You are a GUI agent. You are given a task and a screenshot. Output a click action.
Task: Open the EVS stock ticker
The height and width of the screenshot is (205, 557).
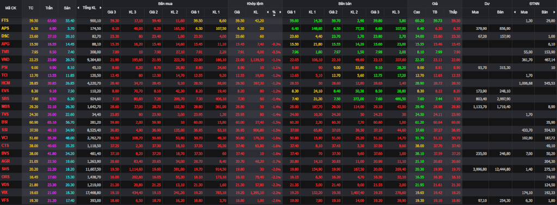[5, 91]
